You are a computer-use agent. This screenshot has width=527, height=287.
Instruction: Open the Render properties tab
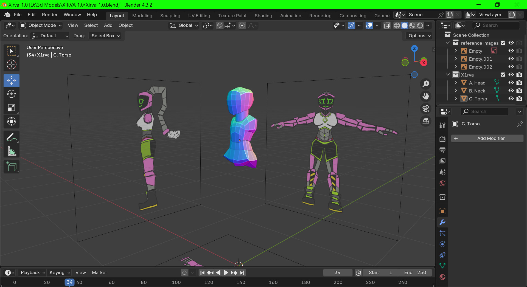point(442,139)
